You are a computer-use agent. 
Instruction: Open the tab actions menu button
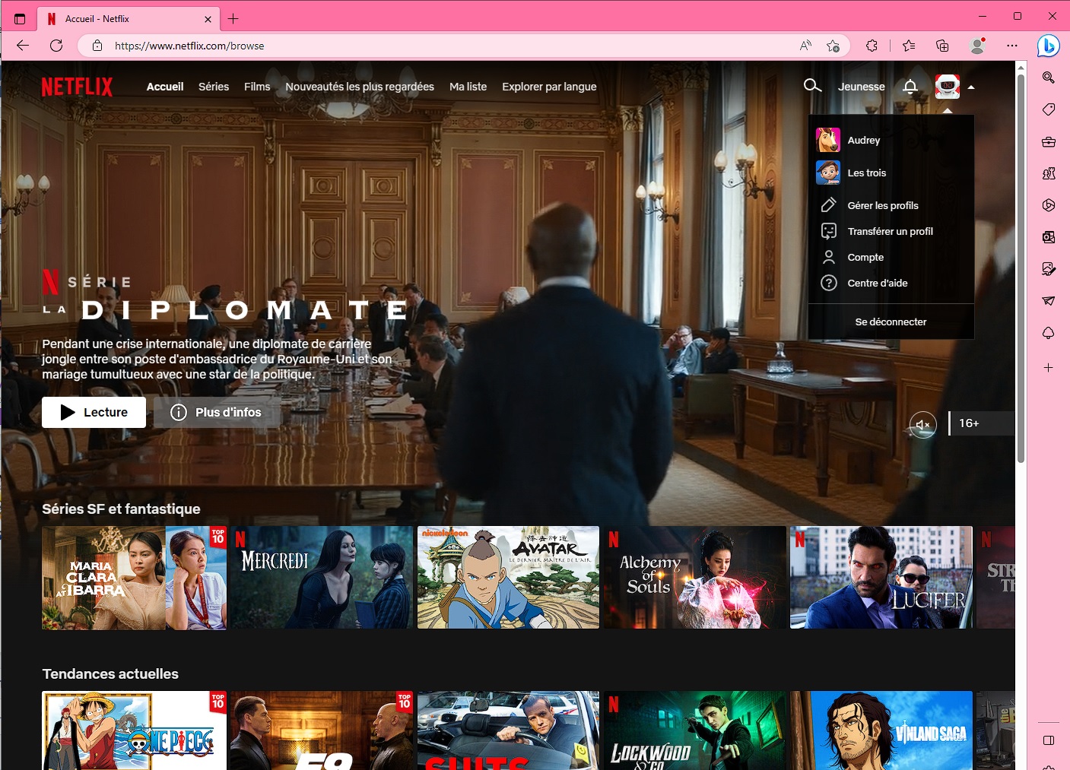20,19
